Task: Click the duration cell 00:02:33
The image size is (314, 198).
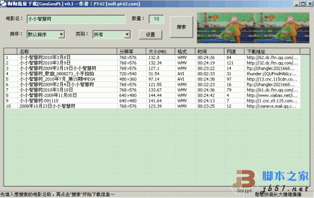Action: pos(206,74)
